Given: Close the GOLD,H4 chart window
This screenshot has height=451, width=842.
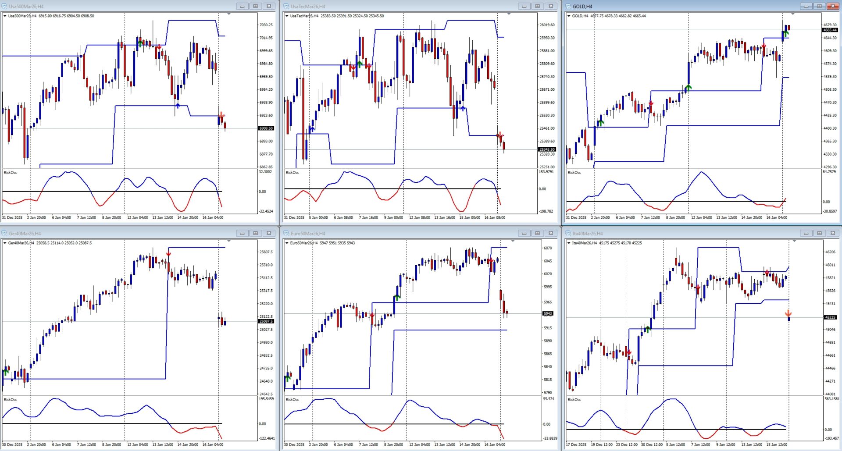Looking at the screenshot, I should (x=832, y=6).
